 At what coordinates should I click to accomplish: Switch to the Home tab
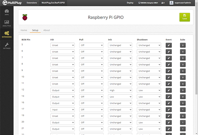coord(24,30)
